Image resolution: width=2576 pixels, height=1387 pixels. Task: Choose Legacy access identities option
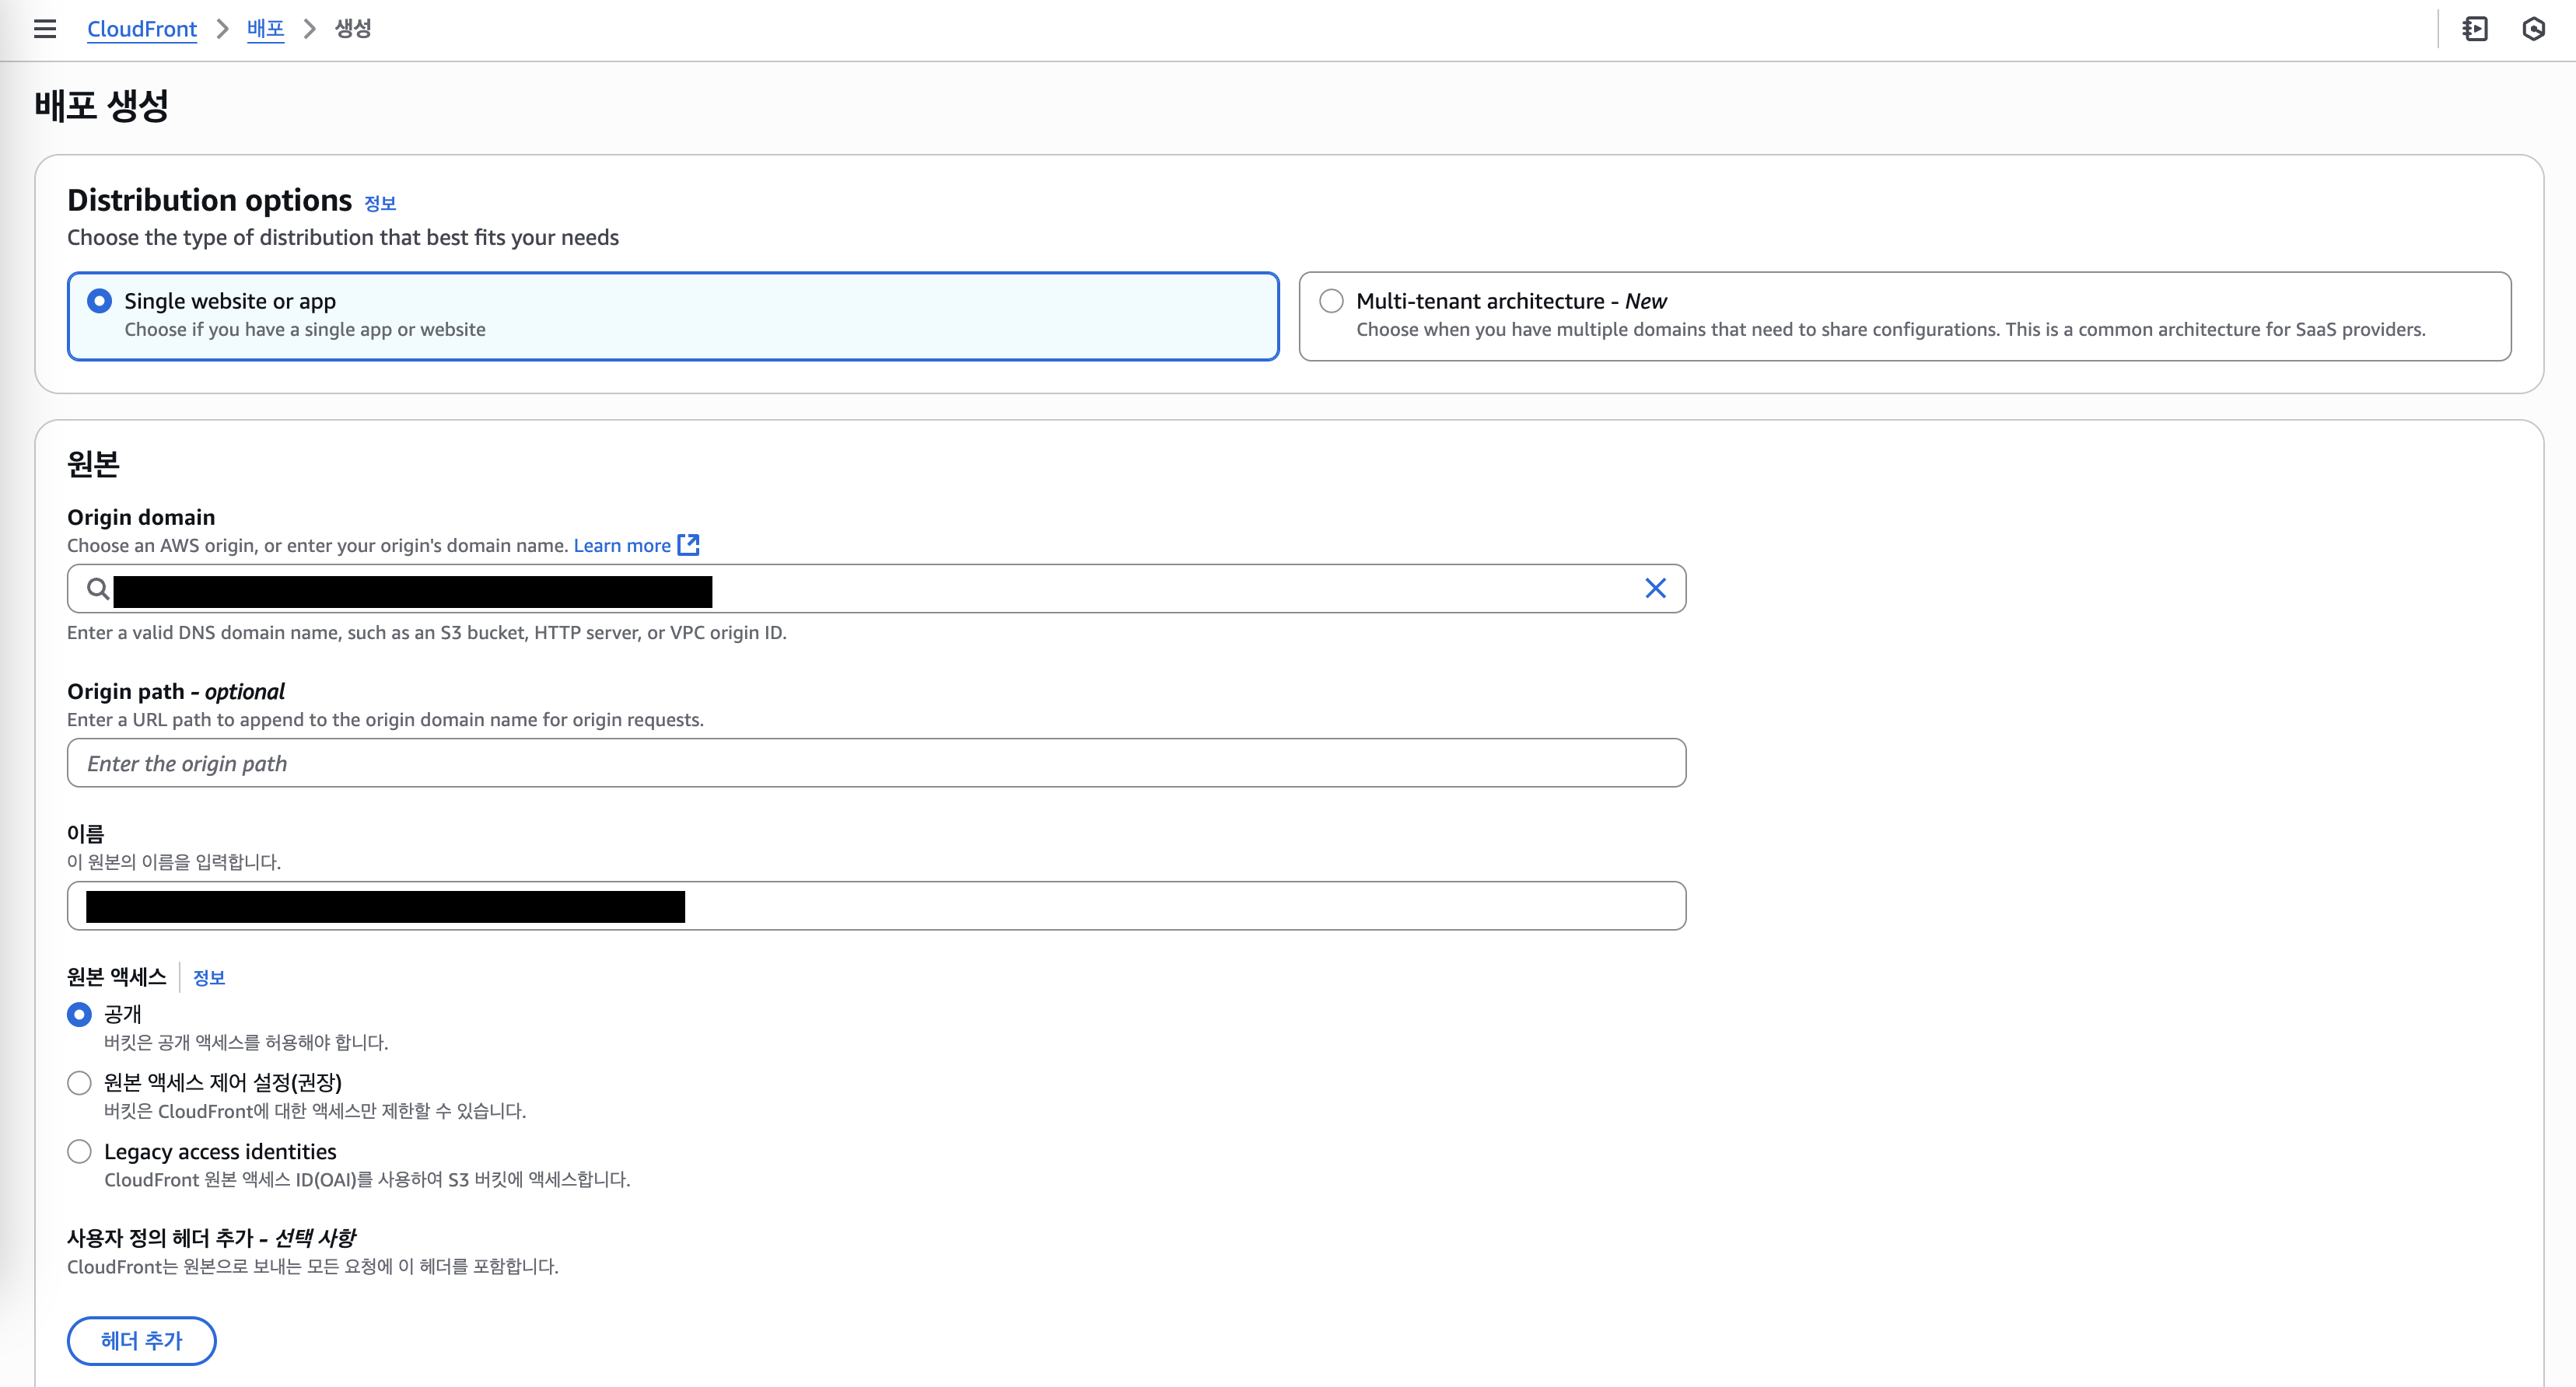pos(79,1151)
